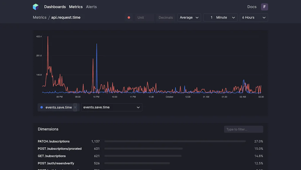
Task: Click the chevron on the events.save.time selector
Action: coord(138,107)
